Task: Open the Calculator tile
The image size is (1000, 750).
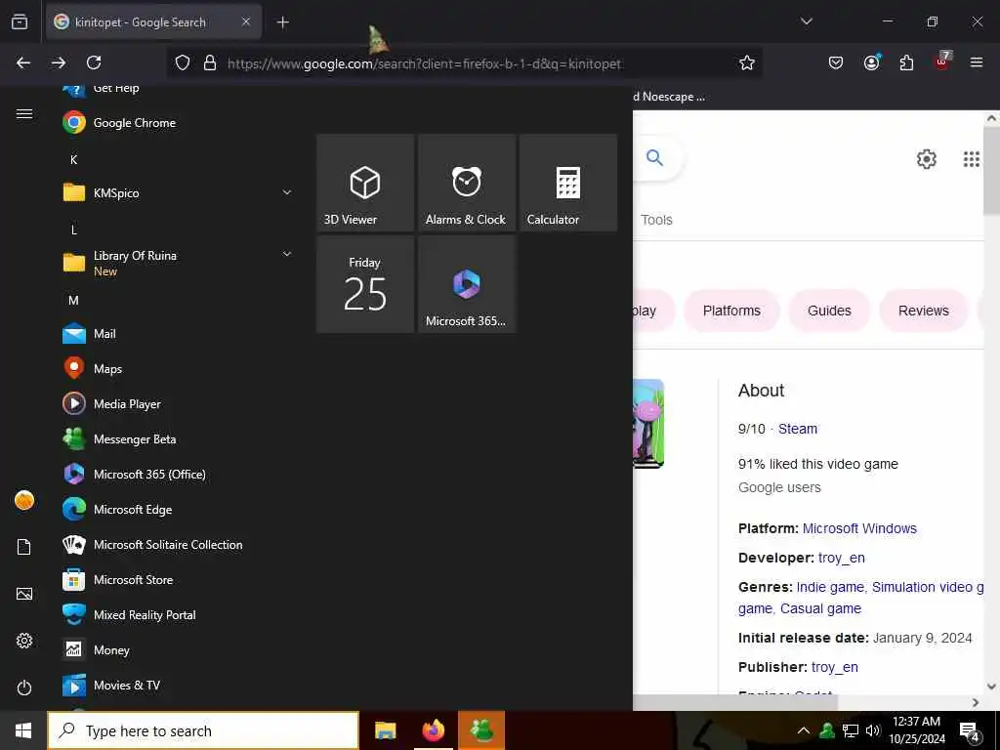Action: (x=568, y=183)
